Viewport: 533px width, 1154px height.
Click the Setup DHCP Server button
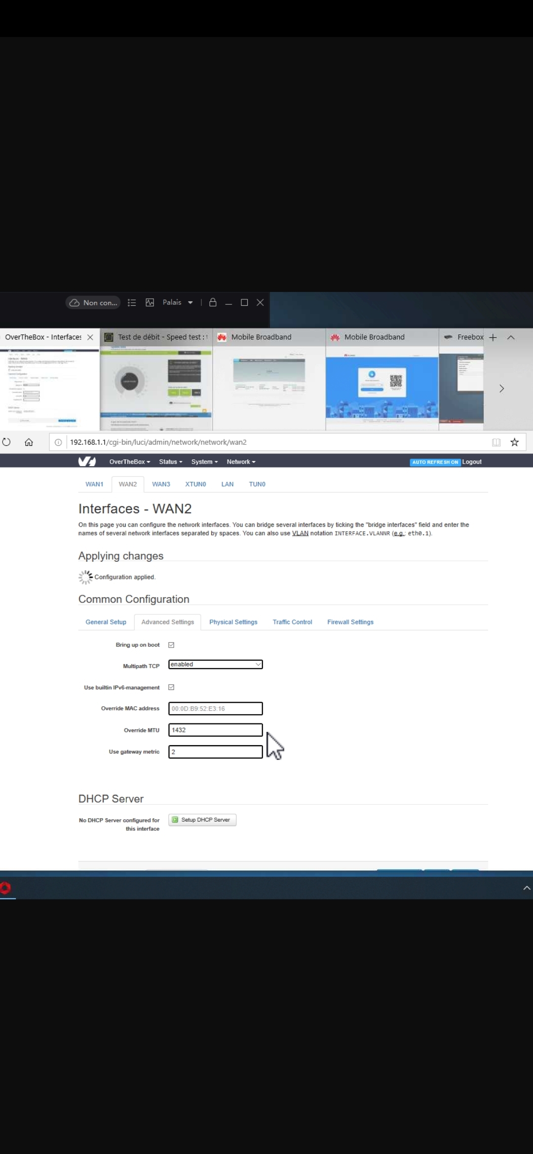pos(202,820)
